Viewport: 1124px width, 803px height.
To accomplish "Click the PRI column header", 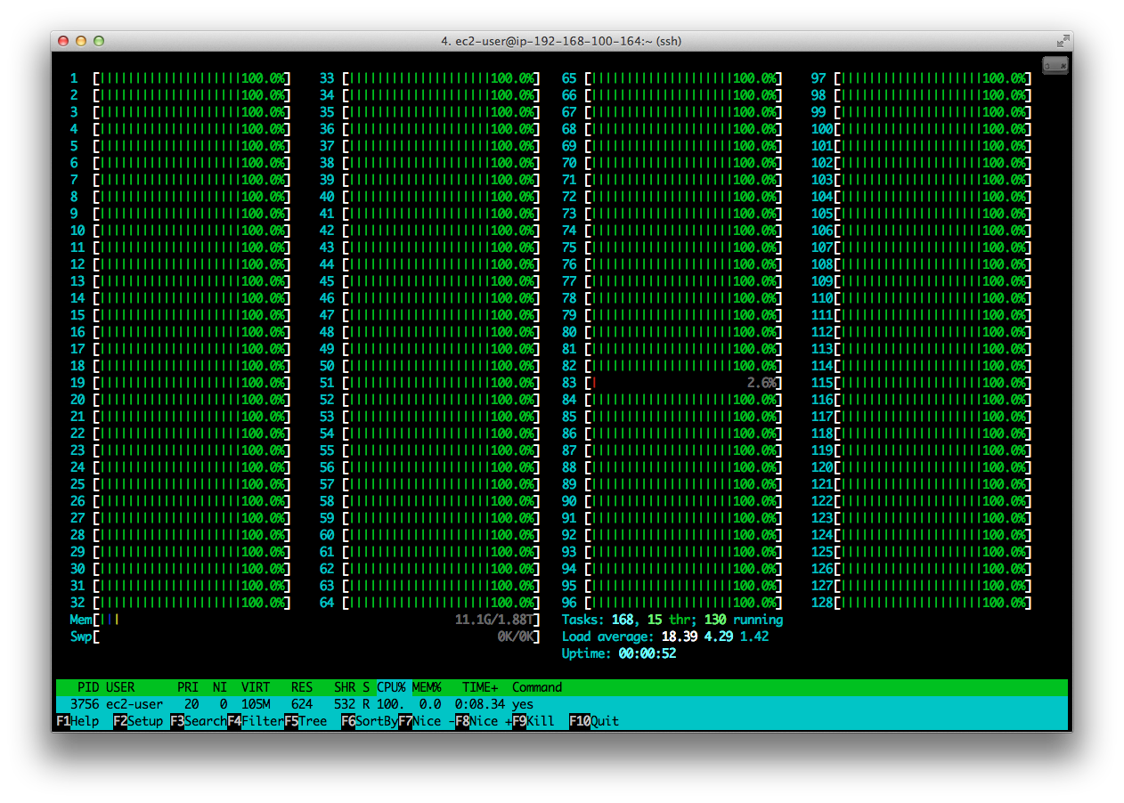I will pyautogui.click(x=188, y=687).
